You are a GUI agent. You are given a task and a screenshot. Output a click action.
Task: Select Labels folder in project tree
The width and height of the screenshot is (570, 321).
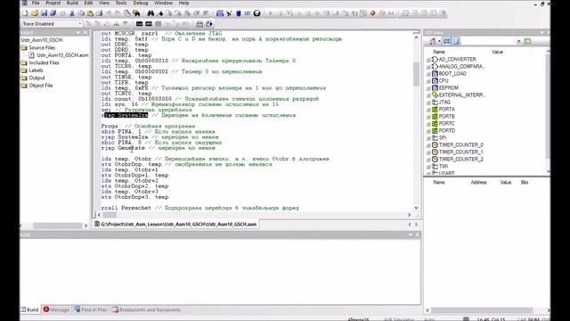point(36,70)
